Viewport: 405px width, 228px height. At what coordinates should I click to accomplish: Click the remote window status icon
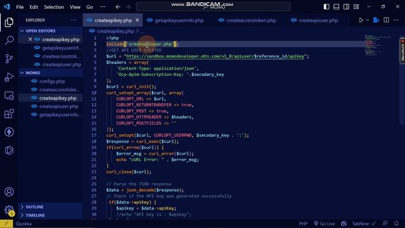point(6,224)
